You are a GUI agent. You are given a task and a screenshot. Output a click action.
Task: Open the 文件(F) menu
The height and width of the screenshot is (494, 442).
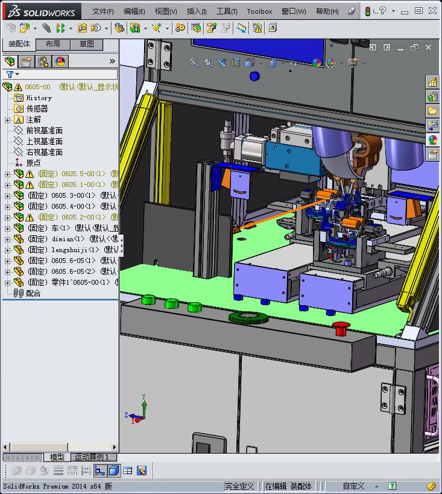pos(103,11)
